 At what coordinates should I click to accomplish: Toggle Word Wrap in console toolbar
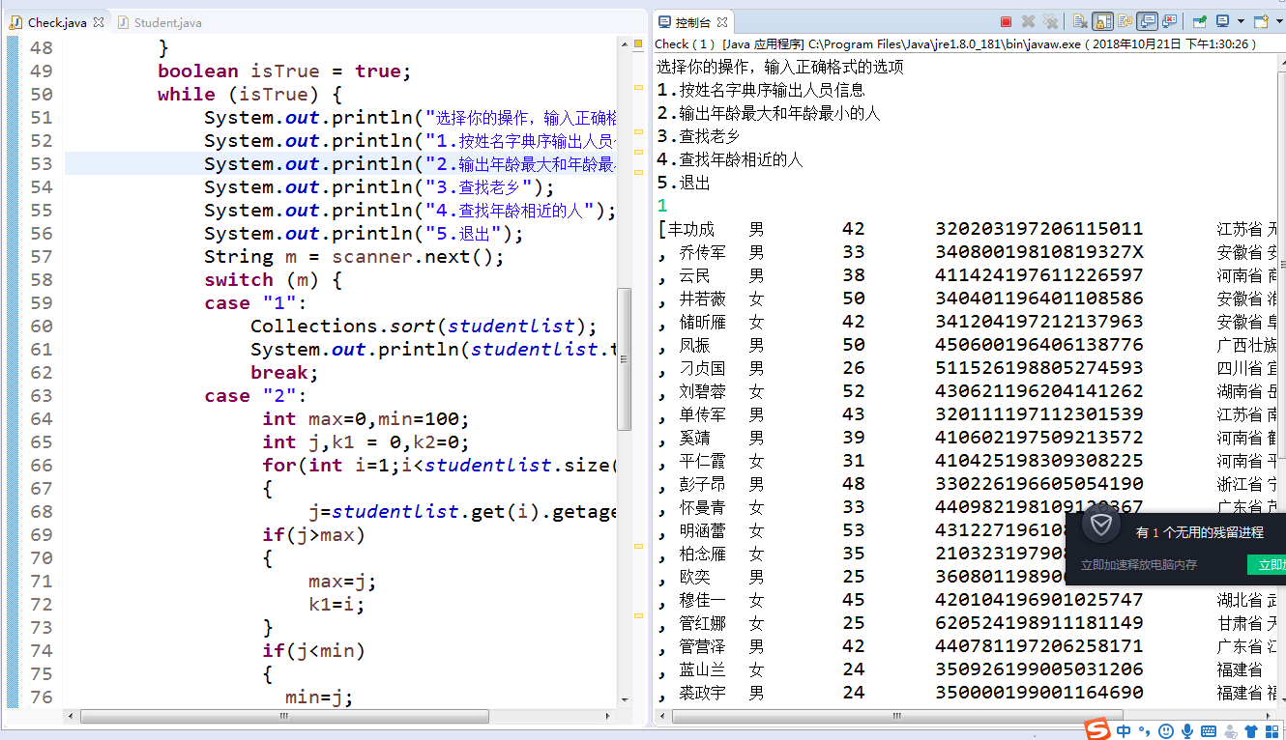click(x=1125, y=21)
